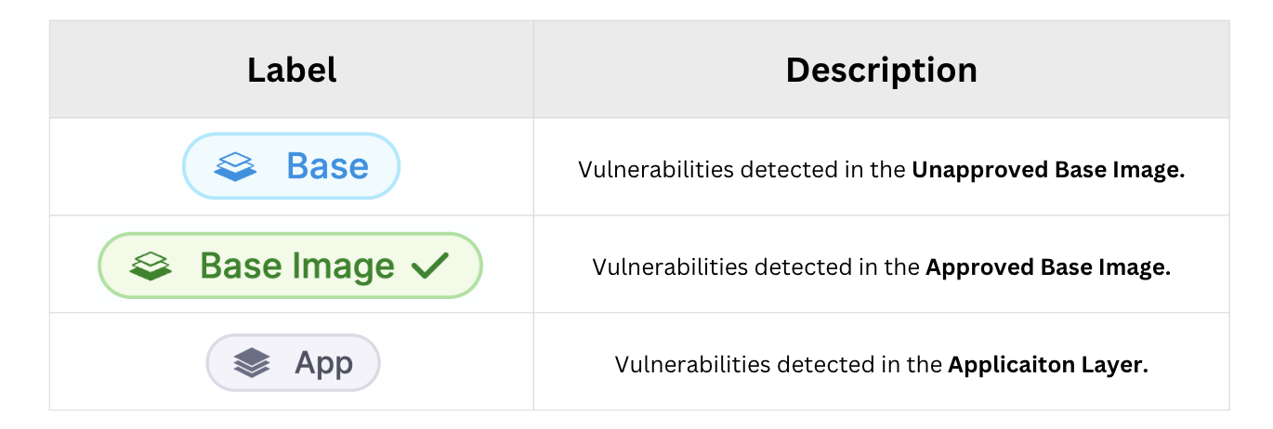Image resolution: width=1273 pixels, height=429 pixels.
Task: Click the bold text 'Applicaiton Layer.'
Action: tap(1048, 365)
